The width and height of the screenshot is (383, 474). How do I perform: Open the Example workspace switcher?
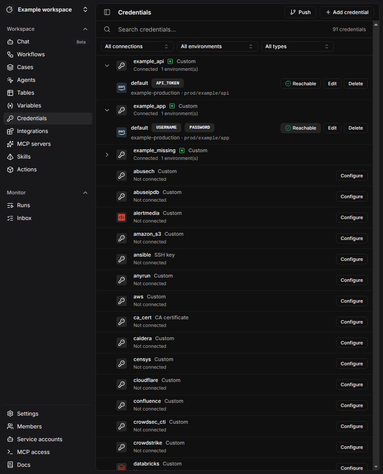pos(48,10)
